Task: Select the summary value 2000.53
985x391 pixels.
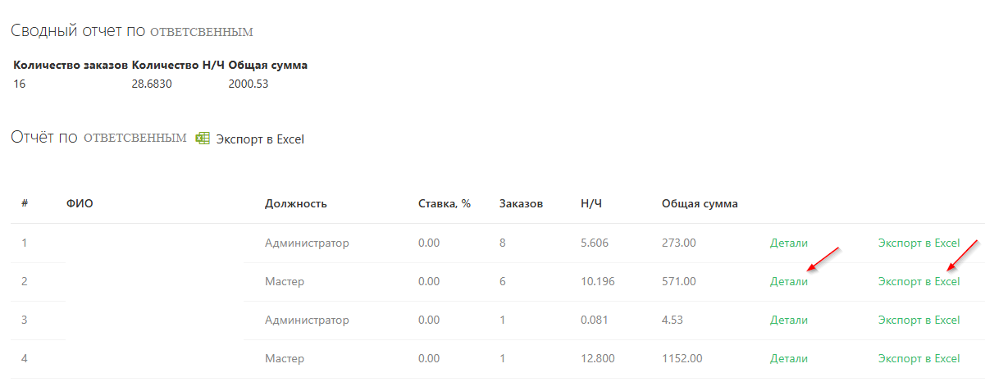Action: tap(249, 84)
